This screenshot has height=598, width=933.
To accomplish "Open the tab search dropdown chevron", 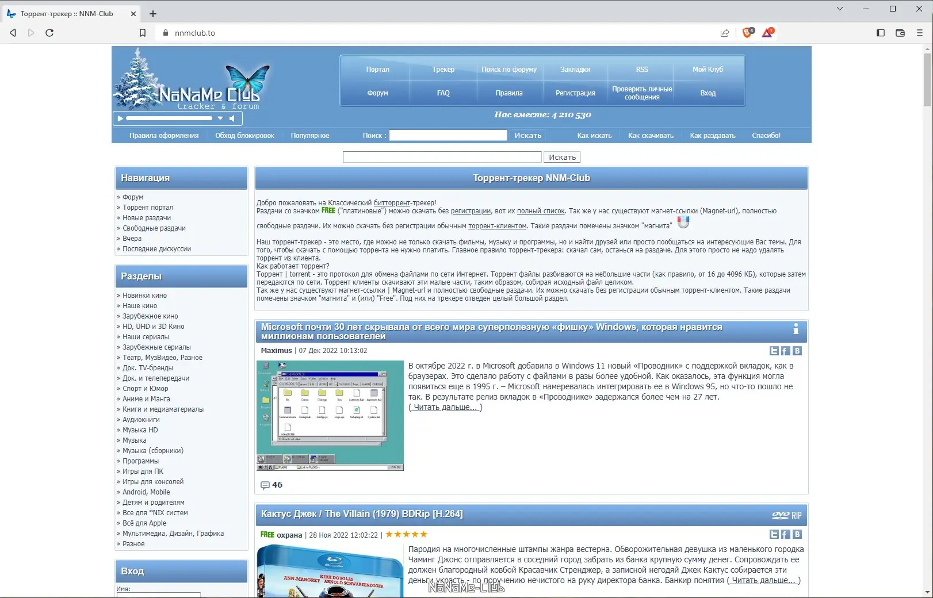I will click(x=840, y=9).
